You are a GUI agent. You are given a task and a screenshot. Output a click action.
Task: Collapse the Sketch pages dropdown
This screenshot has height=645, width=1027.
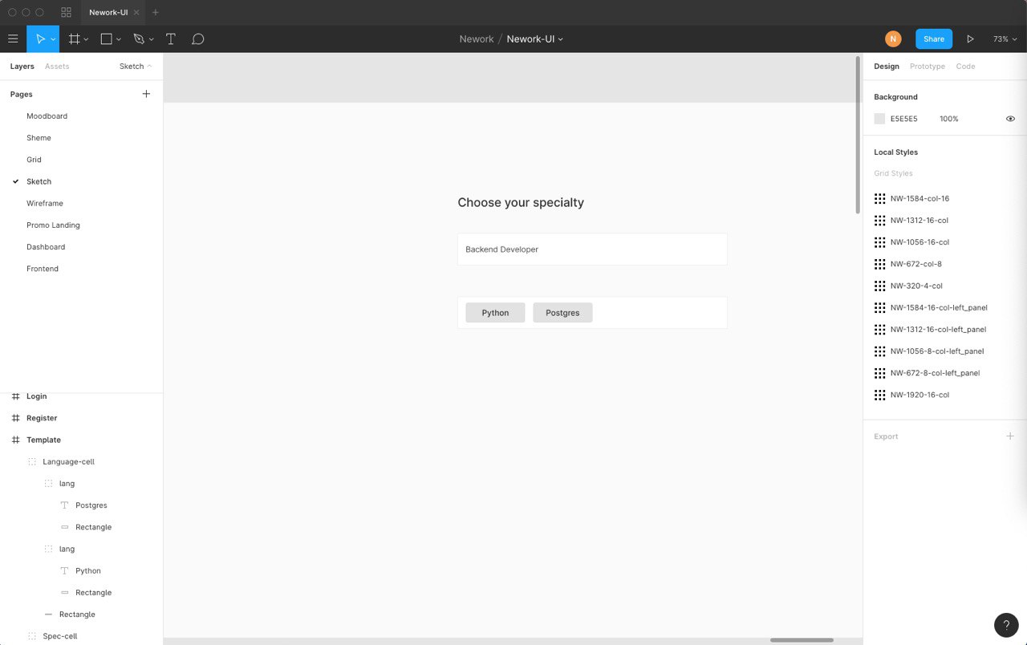tap(136, 67)
